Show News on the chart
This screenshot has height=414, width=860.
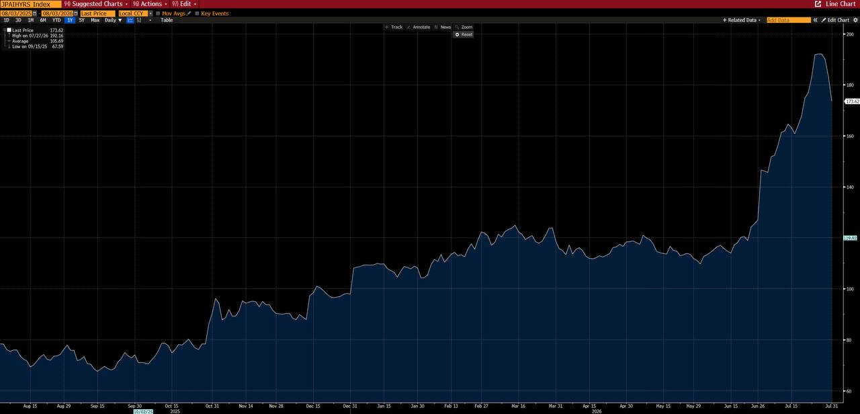[442, 27]
